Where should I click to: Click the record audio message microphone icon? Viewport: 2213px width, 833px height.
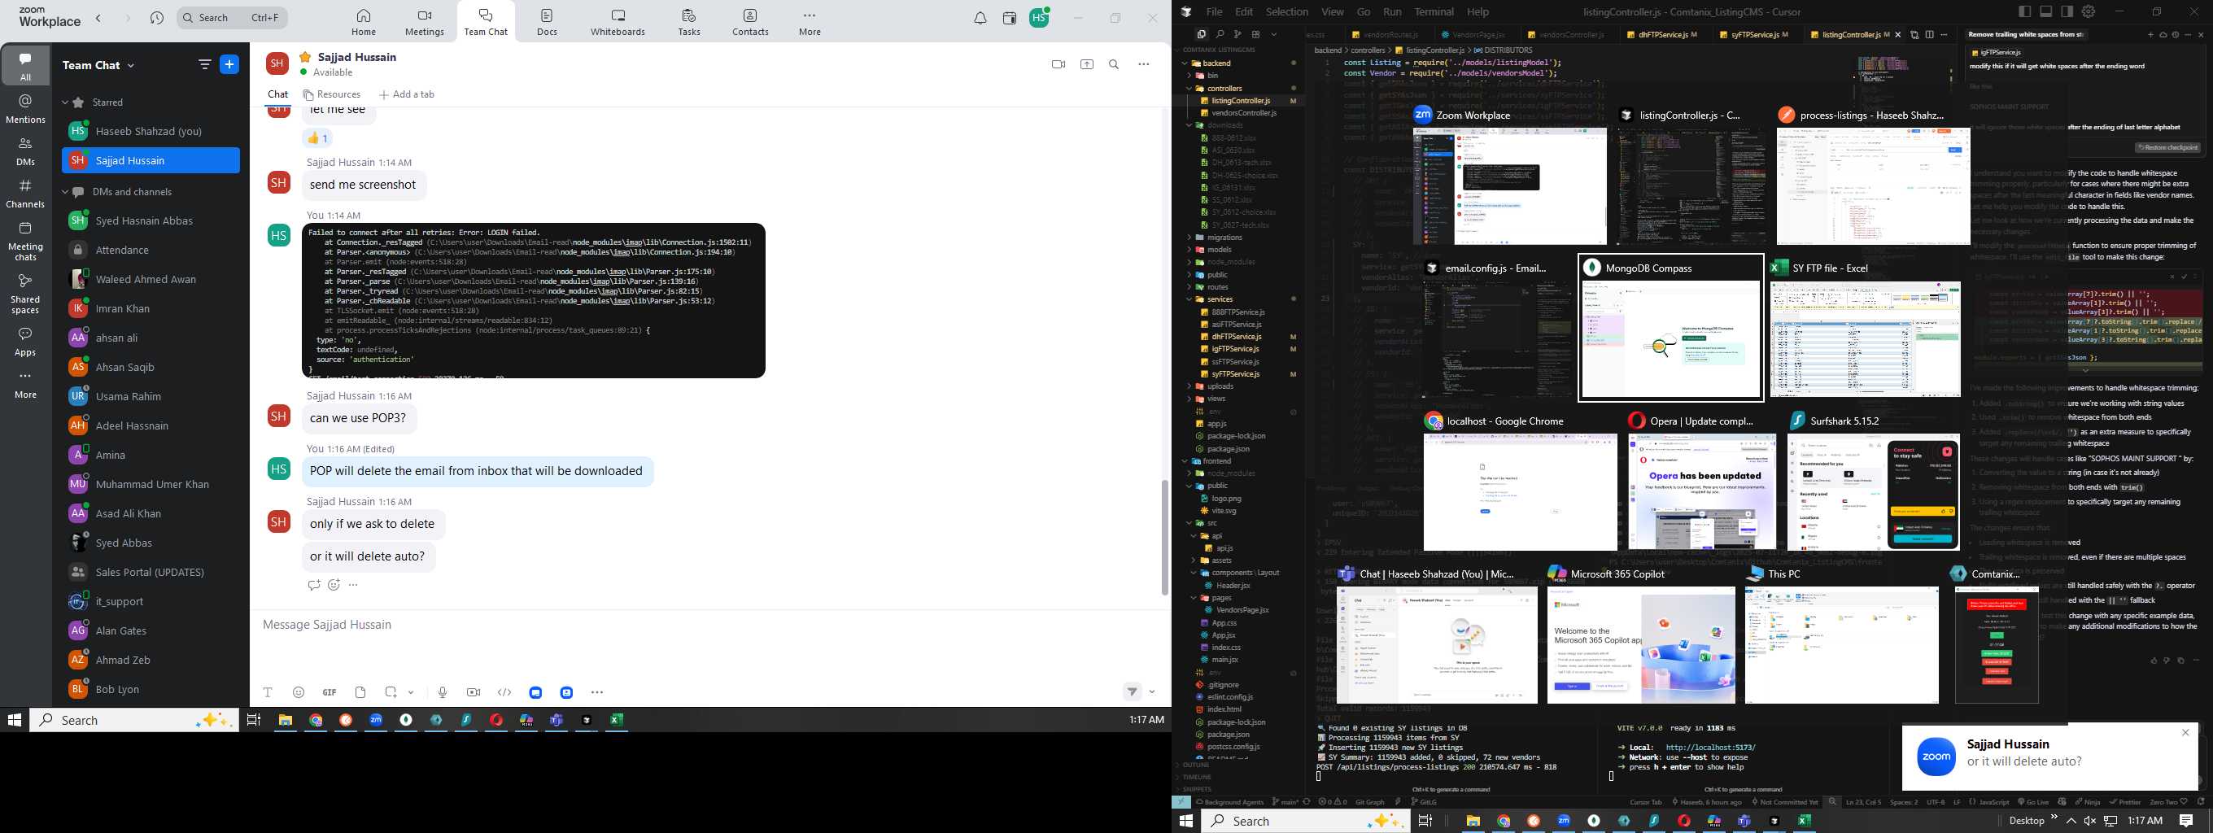point(443,692)
